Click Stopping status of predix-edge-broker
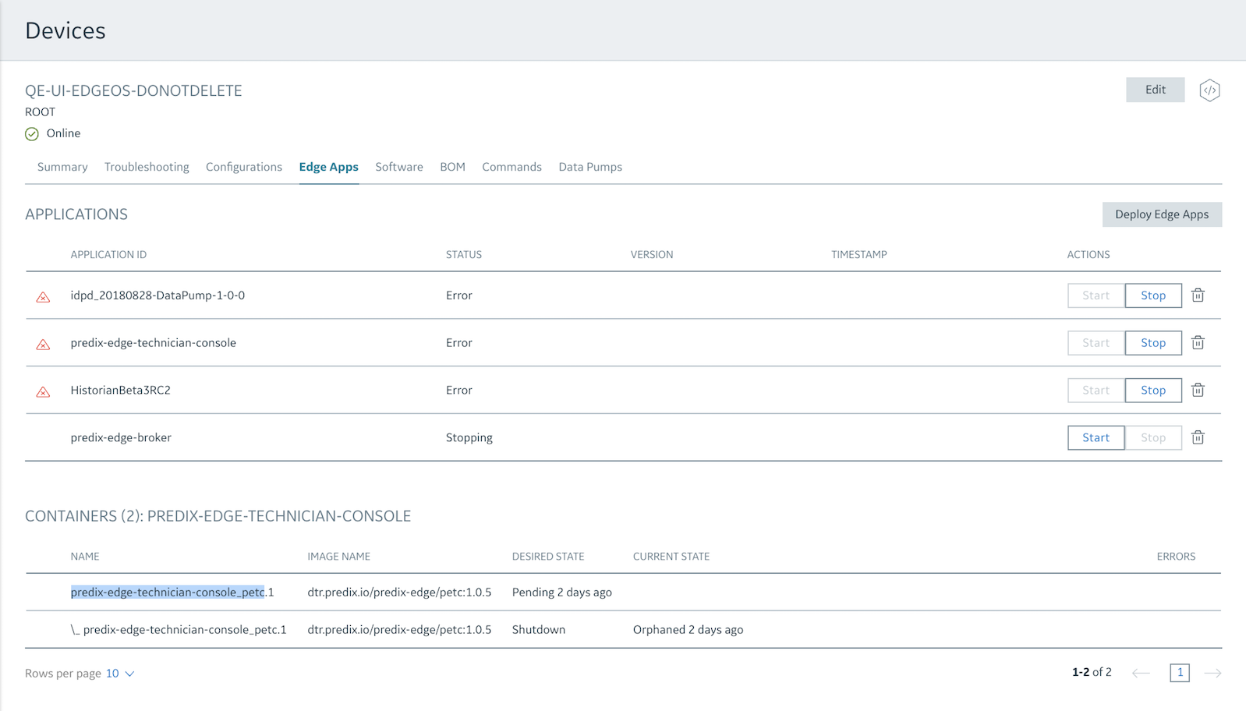Image resolution: width=1246 pixels, height=711 pixels. tap(469, 438)
